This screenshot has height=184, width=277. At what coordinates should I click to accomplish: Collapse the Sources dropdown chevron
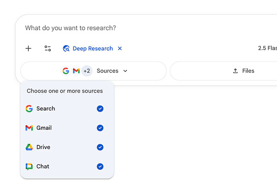[x=125, y=71]
